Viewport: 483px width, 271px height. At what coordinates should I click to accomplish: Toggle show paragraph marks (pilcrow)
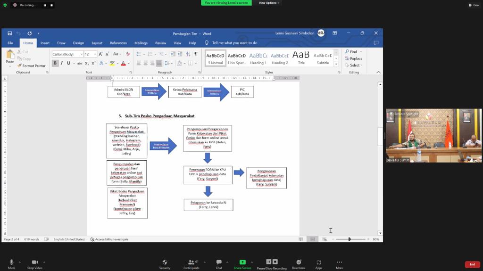(x=196, y=54)
